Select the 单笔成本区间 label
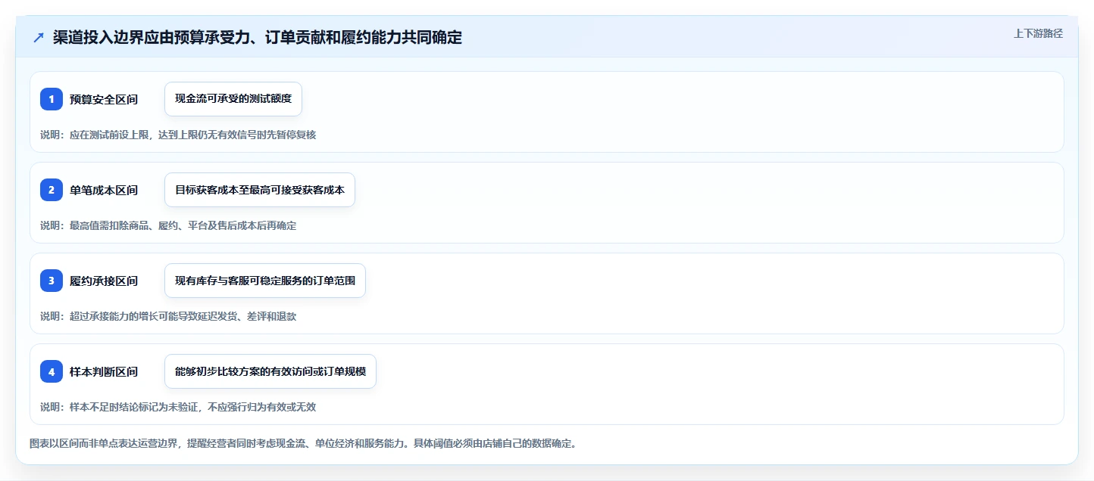The image size is (1094, 481). coord(104,190)
